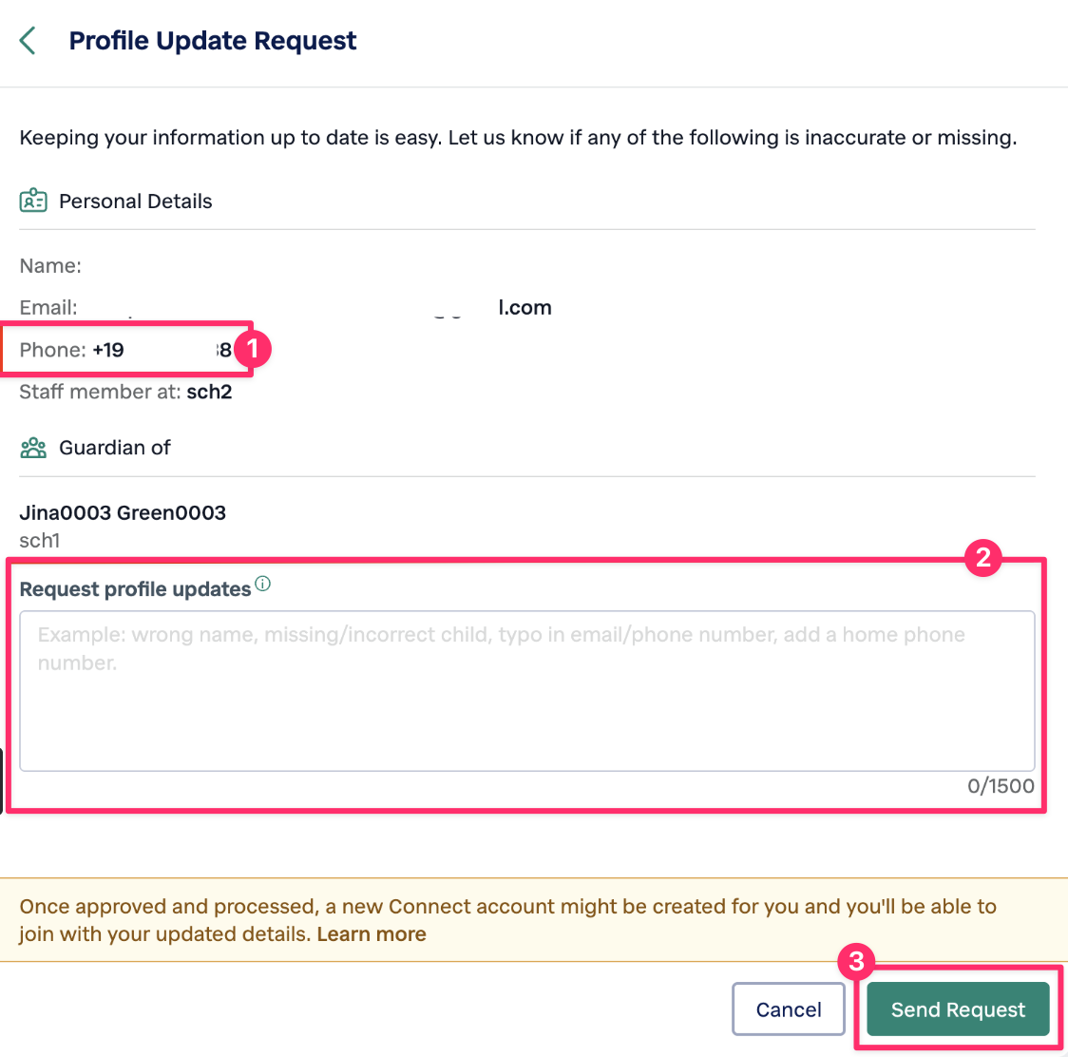This screenshot has height=1057, width=1068.
Task: Select the Personal Details section label
Action: [x=135, y=202]
